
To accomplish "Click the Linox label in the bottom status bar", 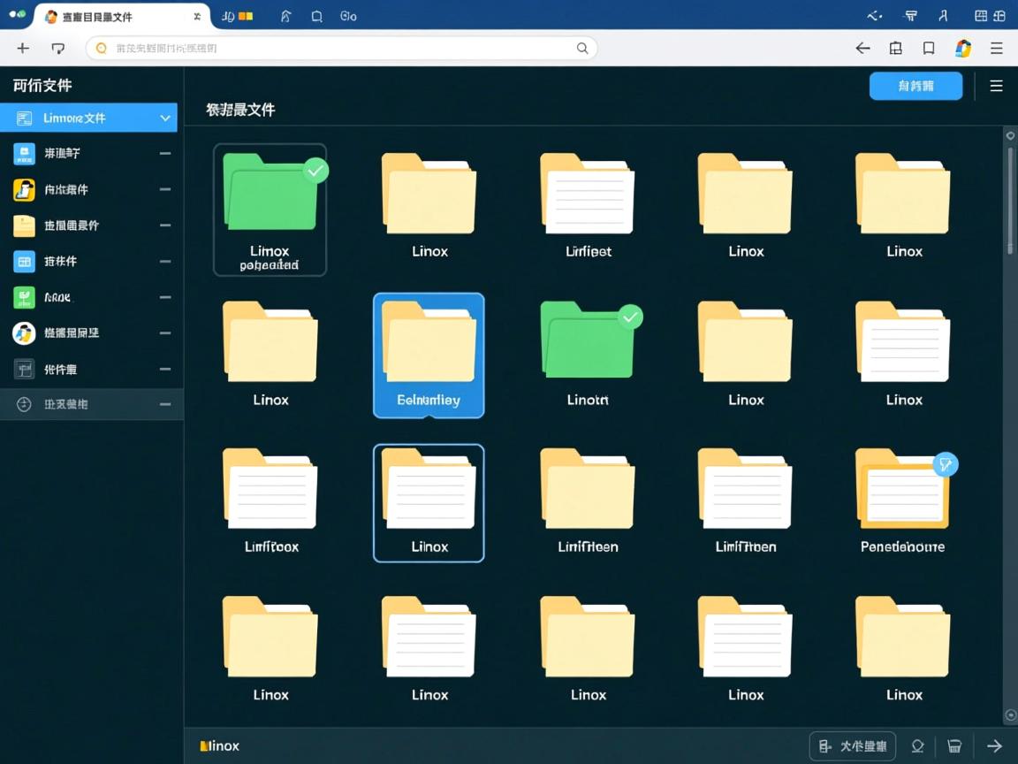I will pos(219,745).
